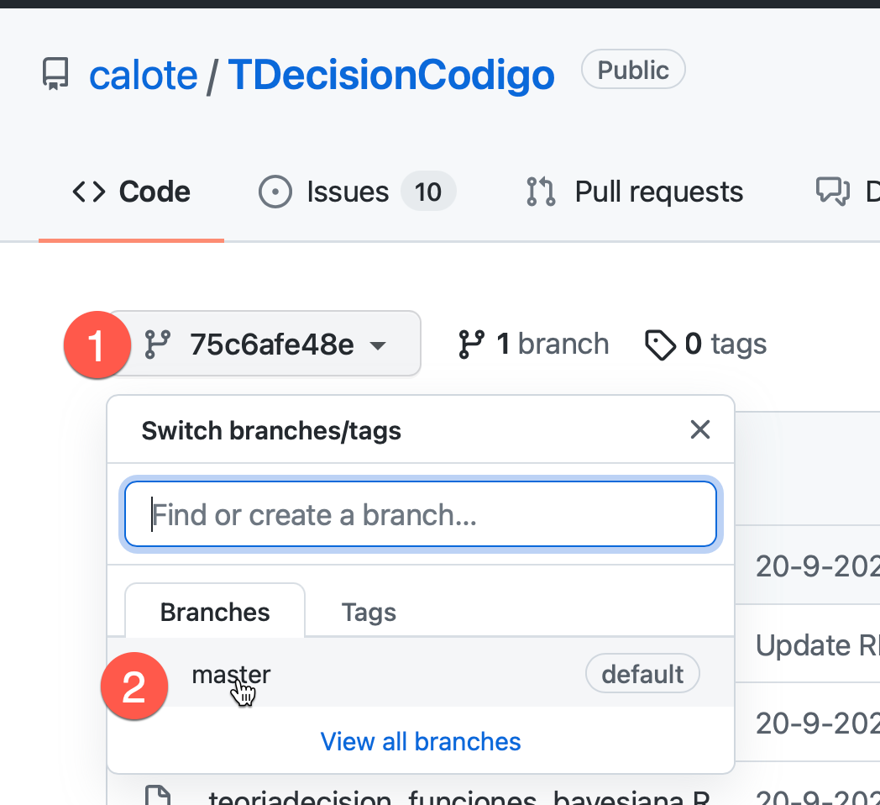This screenshot has width=880, height=805.
Task: Click the Issues circle icon
Action: tap(275, 192)
